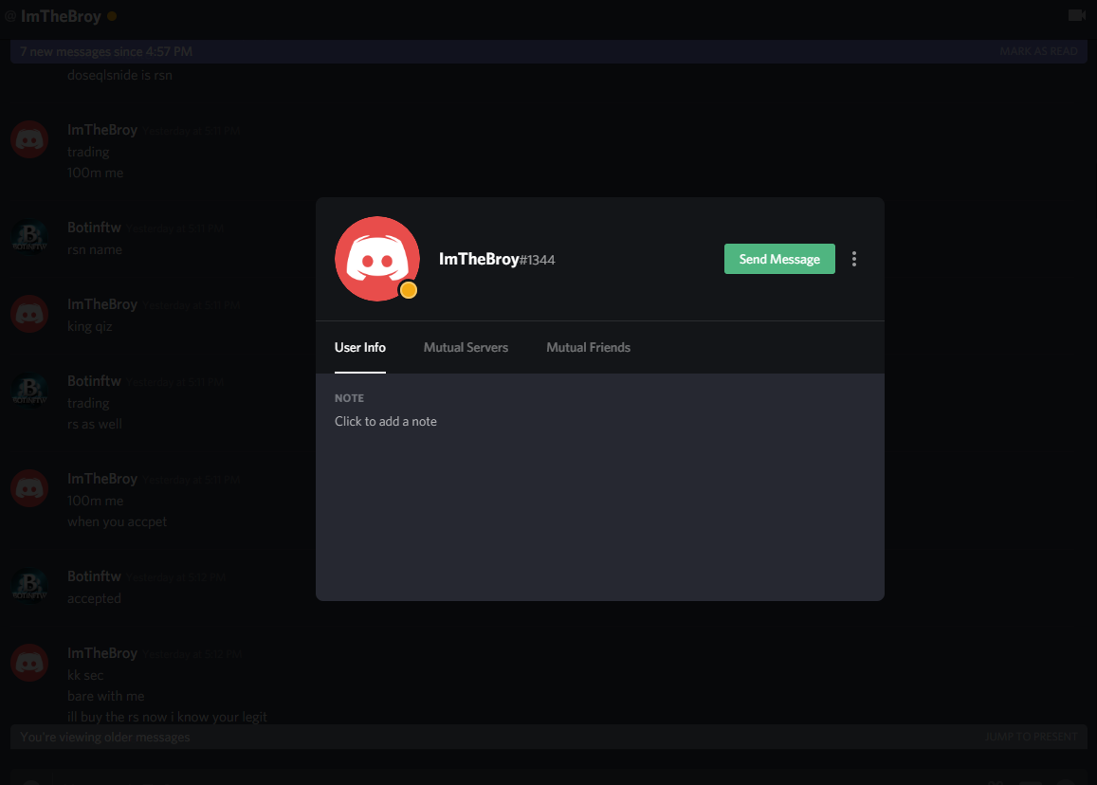Viewport: 1097px width, 785px height.
Task: Click the ImTheBroy title in the chat header
Action: 61,16
